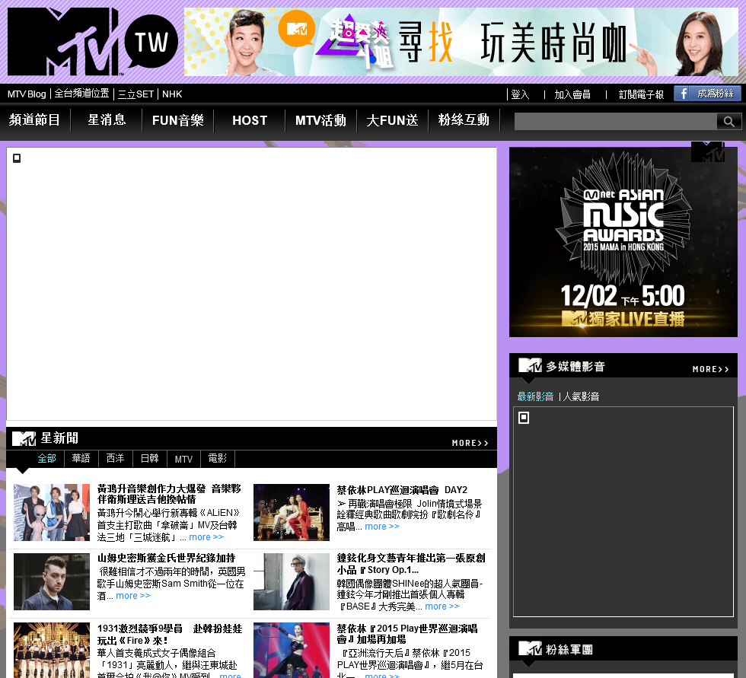The width and height of the screenshot is (746, 678).
Task: Open headline 山姆史密斯獲金氏世界紀錄加持
Action: (x=166, y=558)
